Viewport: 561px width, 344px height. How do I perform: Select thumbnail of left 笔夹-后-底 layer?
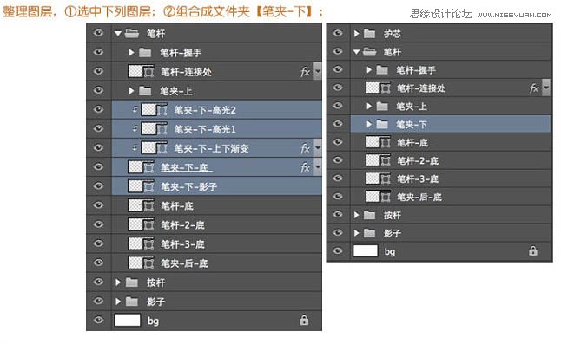[135, 263]
